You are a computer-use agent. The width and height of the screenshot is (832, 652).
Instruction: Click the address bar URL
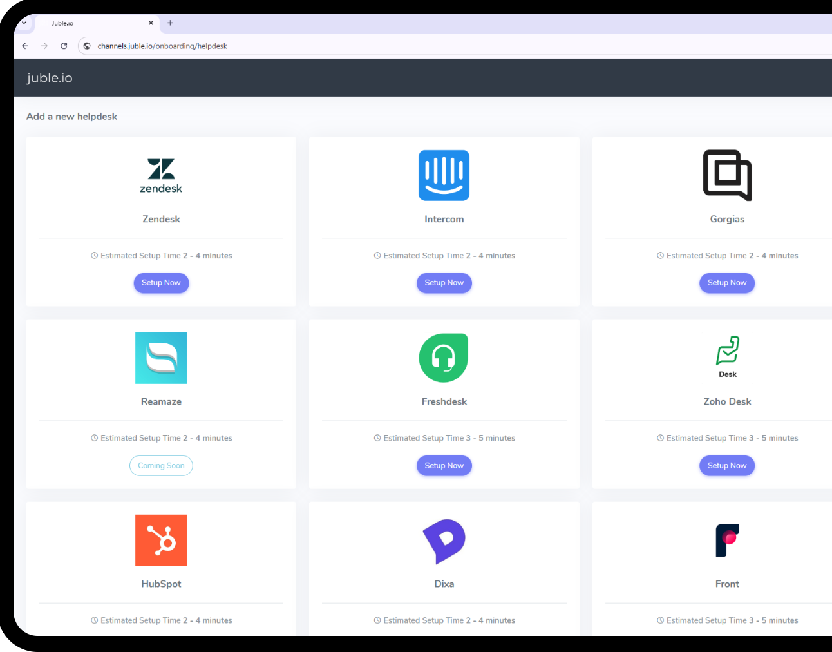click(162, 46)
